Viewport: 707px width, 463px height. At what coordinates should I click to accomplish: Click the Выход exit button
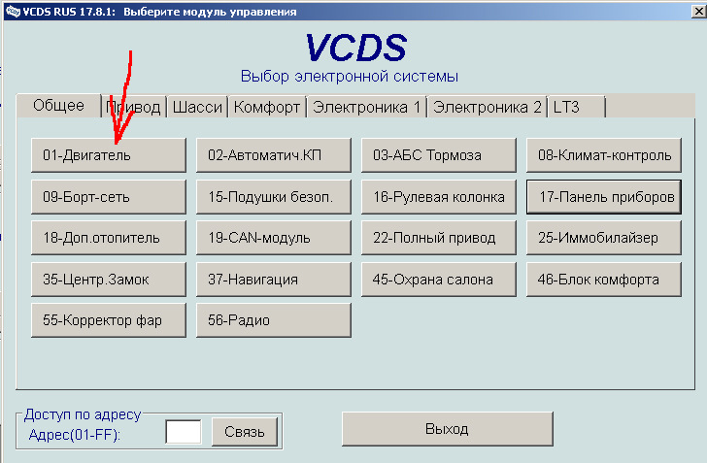(x=448, y=429)
